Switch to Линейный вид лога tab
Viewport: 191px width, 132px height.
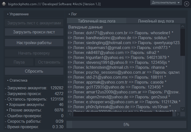tap(156, 21)
